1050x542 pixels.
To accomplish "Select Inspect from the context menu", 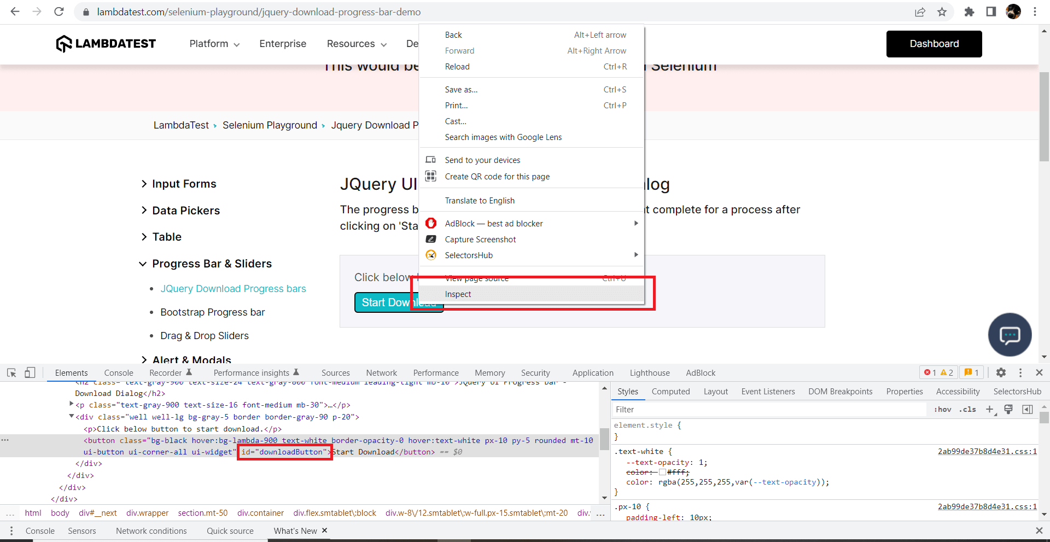I will click(x=458, y=294).
